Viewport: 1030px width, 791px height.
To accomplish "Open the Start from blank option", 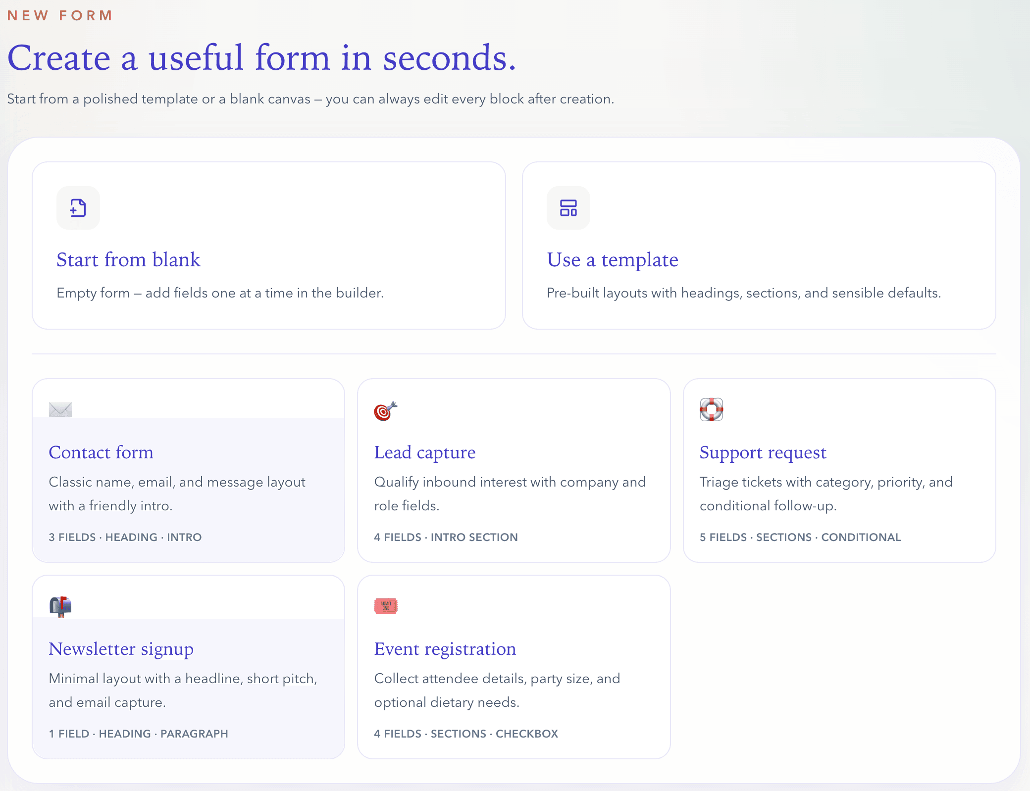I will (x=269, y=246).
